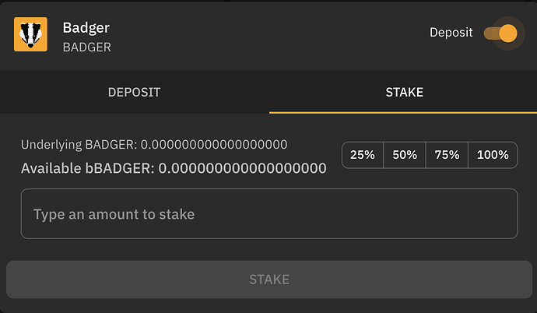Toggle the Deposit switch off
This screenshot has height=313, width=537.
(x=500, y=33)
